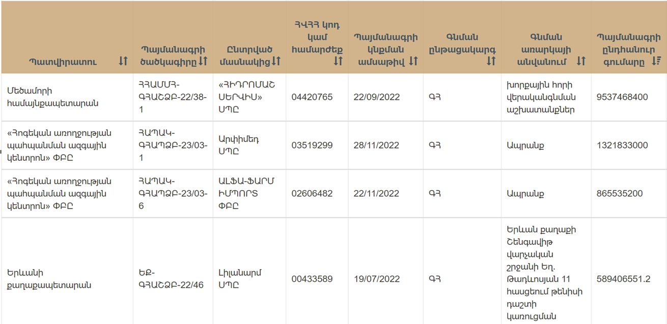Sort by Պայմանագրի ծածկագիրը arrows icon
The height and width of the screenshot is (324, 667).
tap(203, 62)
